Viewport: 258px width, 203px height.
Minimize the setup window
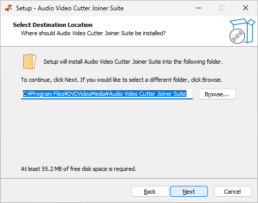[199, 8]
